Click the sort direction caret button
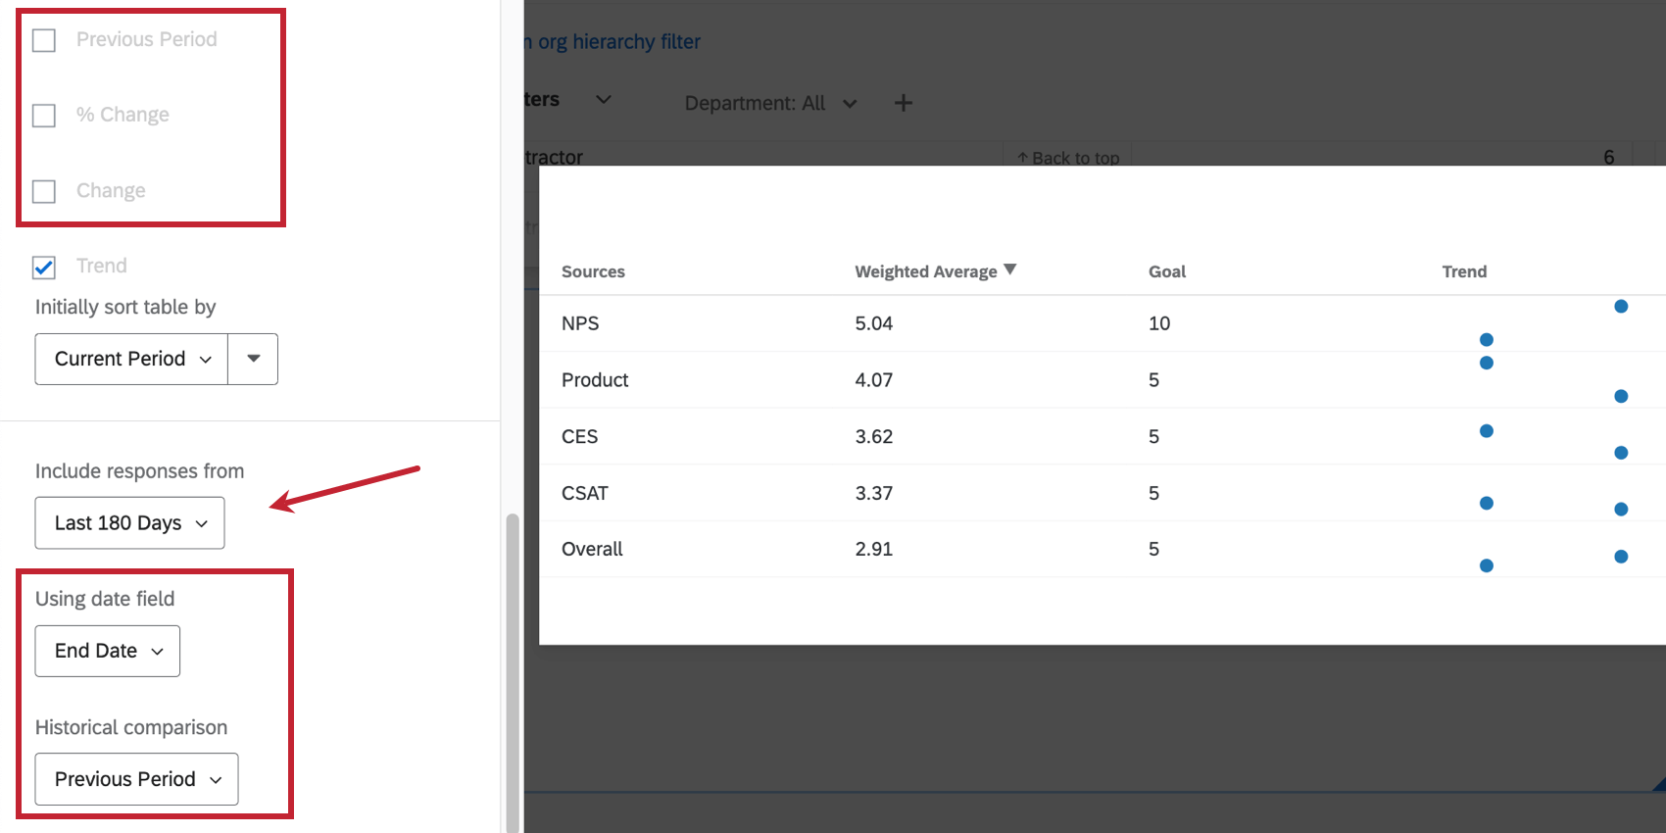This screenshot has width=1666, height=833. point(253,359)
